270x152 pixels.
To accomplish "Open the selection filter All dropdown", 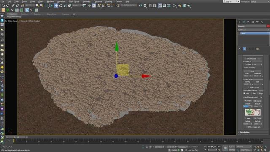I will coord(30,5).
